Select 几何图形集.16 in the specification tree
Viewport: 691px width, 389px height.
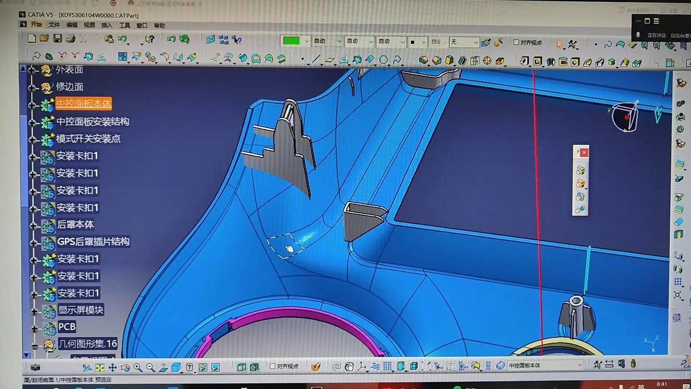pos(86,343)
